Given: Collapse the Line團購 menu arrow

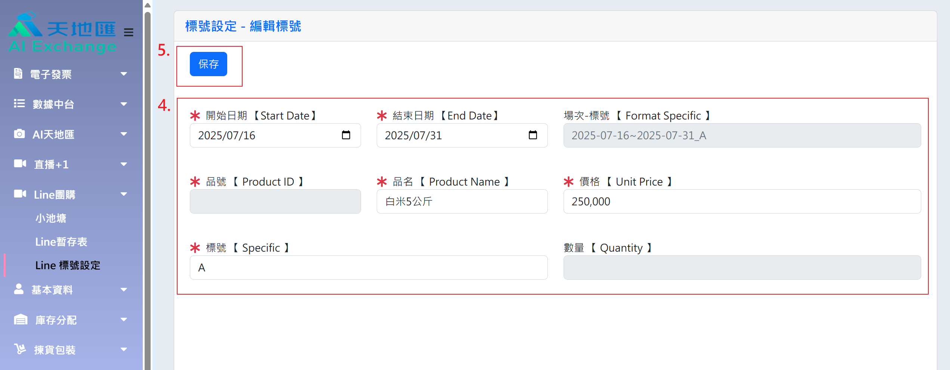Looking at the screenshot, I should pos(124,194).
